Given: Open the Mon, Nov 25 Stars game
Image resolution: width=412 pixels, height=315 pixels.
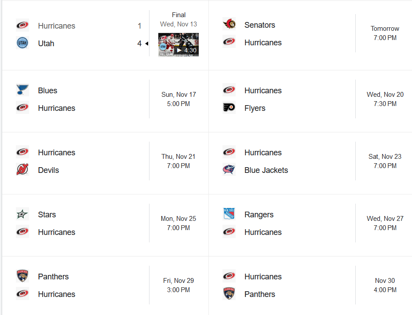Looking at the screenshot, I should pyautogui.click(x=179, y=223).
